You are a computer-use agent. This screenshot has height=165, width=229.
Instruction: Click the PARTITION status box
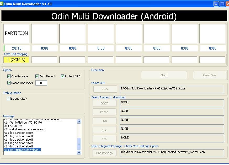point(17,34)
